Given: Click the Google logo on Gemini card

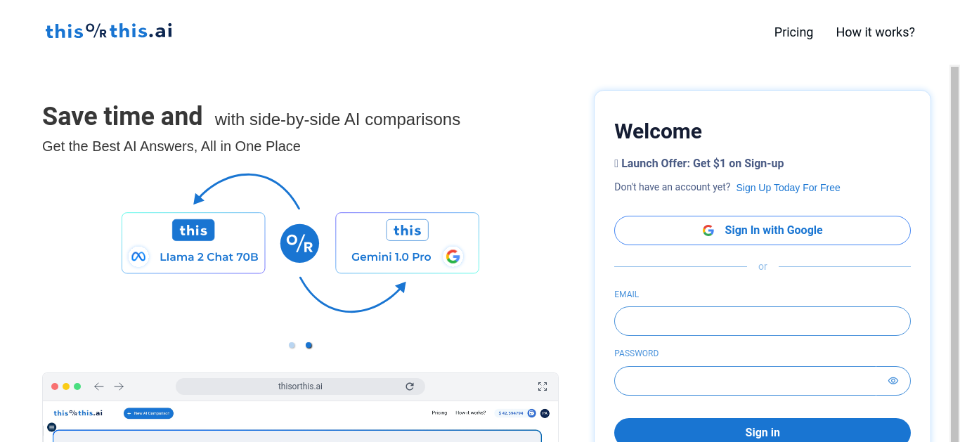Looking at the screenshot, I should [453, 256].
